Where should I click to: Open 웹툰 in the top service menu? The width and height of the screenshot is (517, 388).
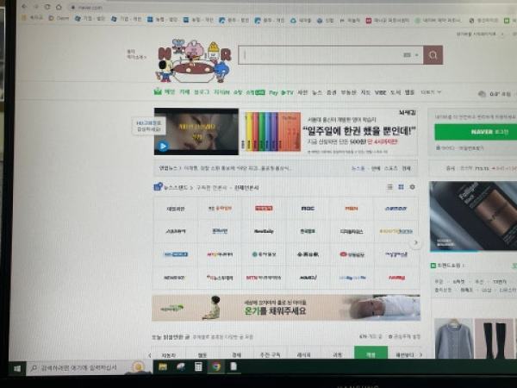(409, 92)
